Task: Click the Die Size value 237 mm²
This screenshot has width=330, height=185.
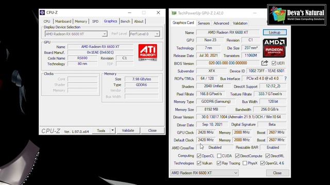Action: [x=251, y=48]
